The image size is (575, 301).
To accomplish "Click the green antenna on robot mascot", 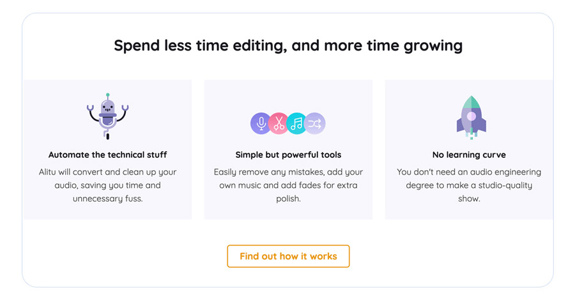I will pyautogui.click(x=107, y=96).
